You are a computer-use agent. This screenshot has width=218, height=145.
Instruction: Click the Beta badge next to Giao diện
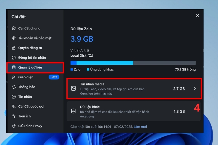pos(54,77)
